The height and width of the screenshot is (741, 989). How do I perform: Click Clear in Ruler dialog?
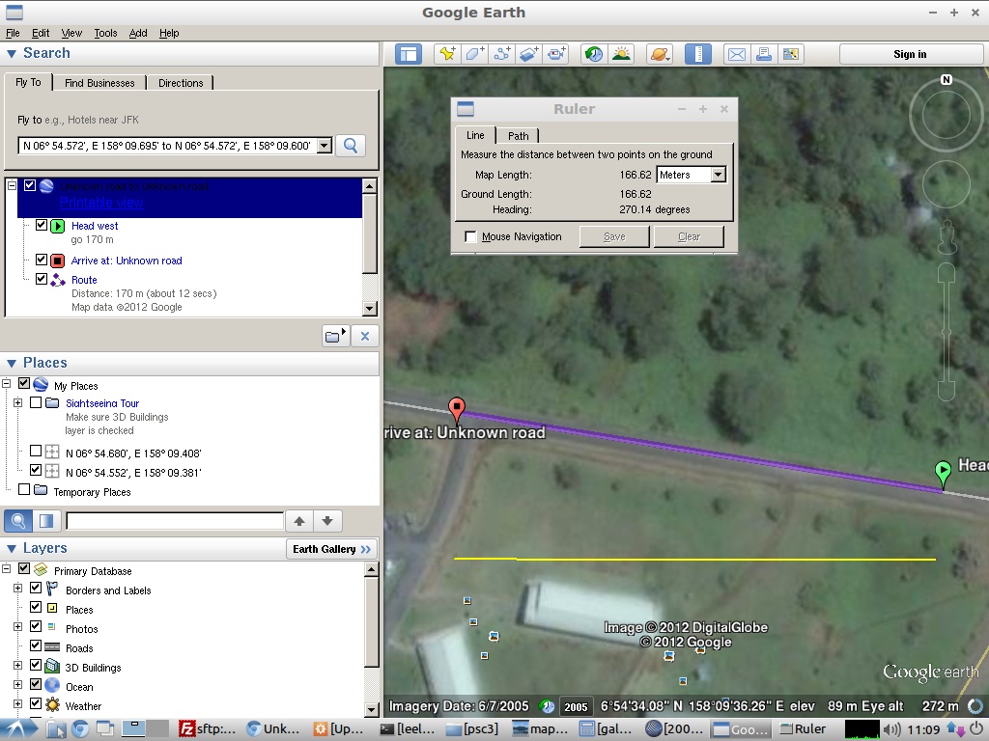(689, 237)
